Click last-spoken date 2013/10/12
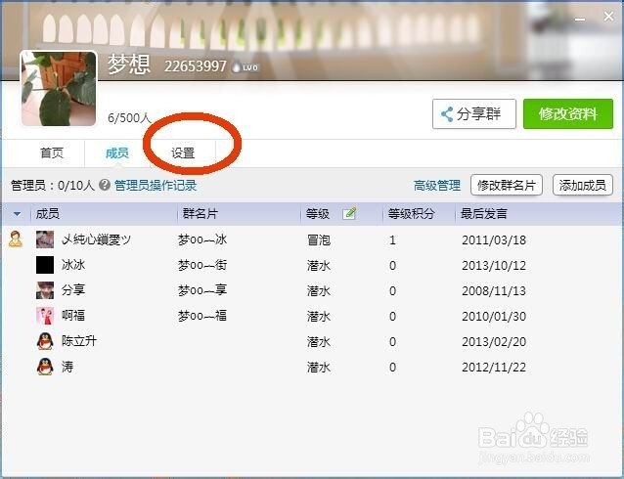 pos(494,265)
